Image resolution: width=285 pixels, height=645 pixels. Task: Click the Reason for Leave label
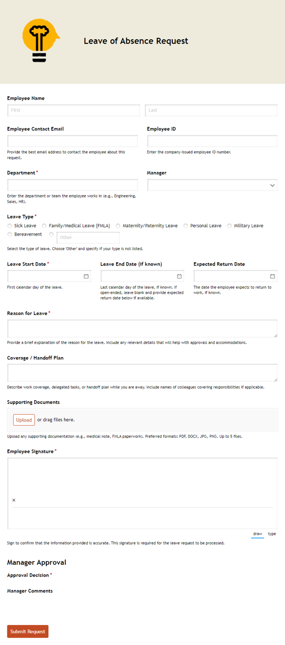(27, 314)
